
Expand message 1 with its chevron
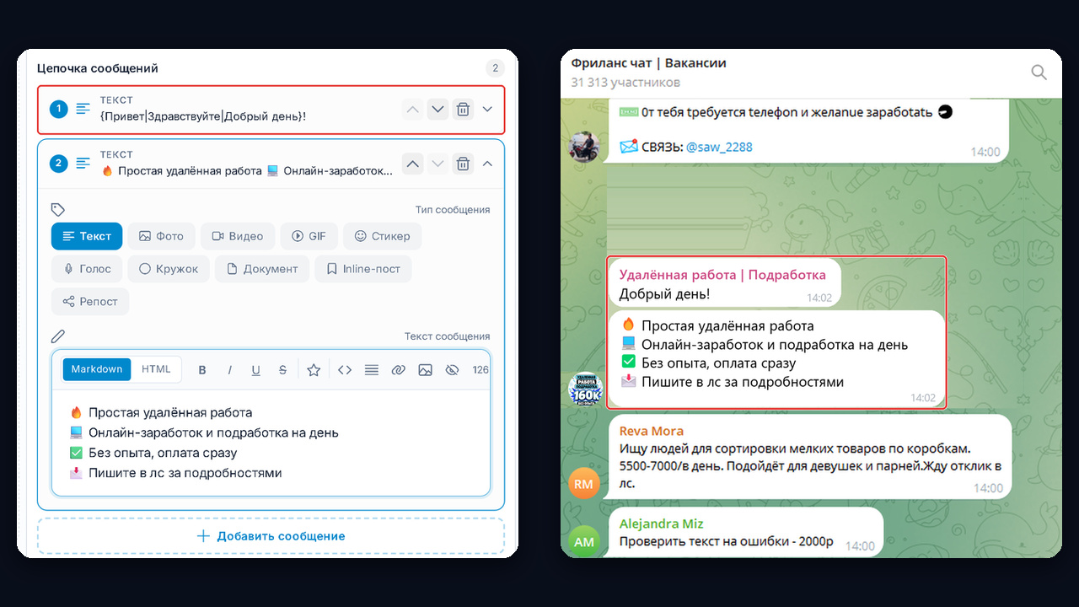(x=487, y=110)
